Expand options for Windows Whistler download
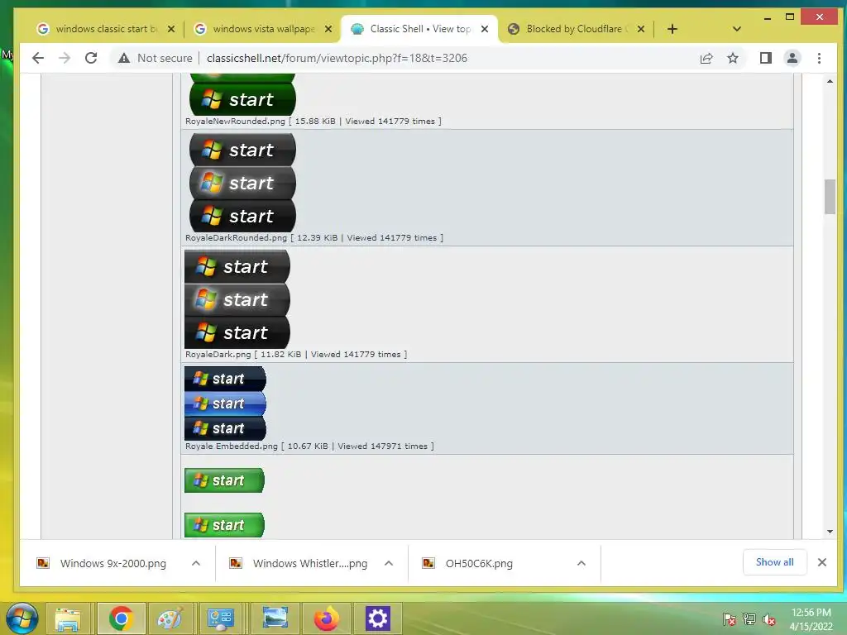This screenshot has width=847, height=635. tap(389, 563)
